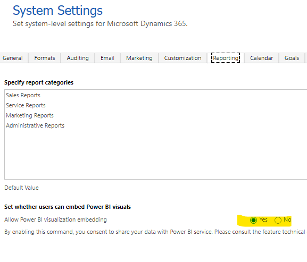This screenshot has height=262, width=307.
Task: Go to the Marketing tab
Action: pos(139,58)
